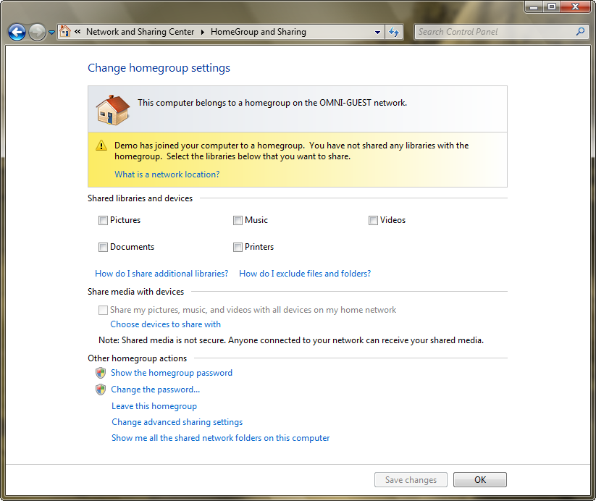Open the address bar history dropdown
Viewport: 596px width, 501px height.
click(x=377, y=33)
